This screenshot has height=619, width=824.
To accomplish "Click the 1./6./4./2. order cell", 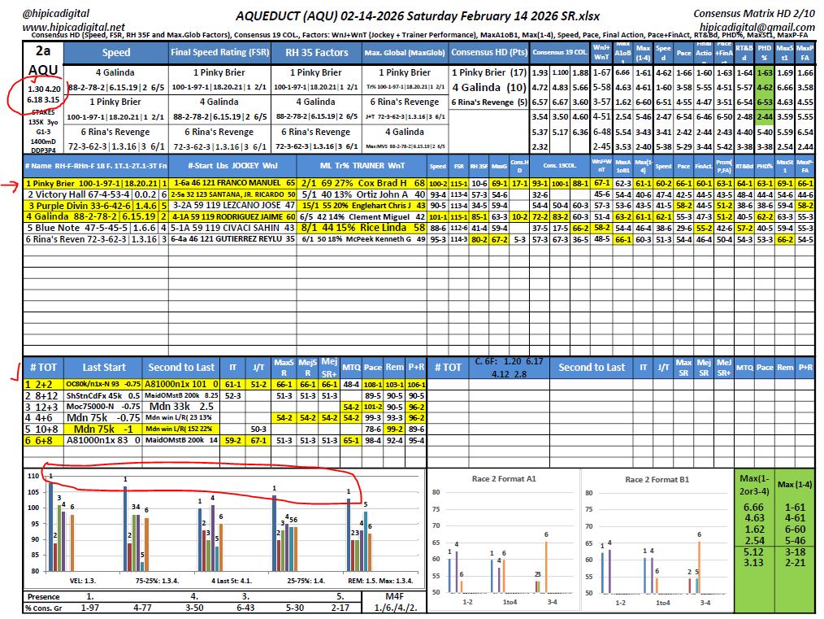I will click(x=395, y=608).
